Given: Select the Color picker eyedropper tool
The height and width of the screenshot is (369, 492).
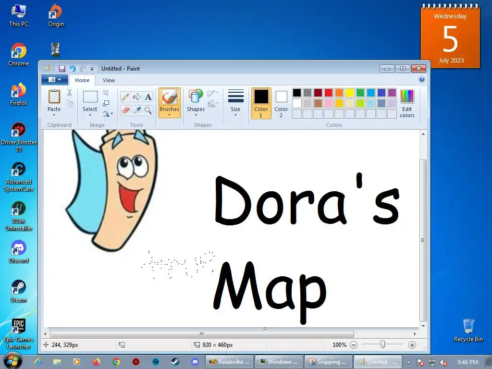Looking at the screenshot, I should [x=137, y=110].
